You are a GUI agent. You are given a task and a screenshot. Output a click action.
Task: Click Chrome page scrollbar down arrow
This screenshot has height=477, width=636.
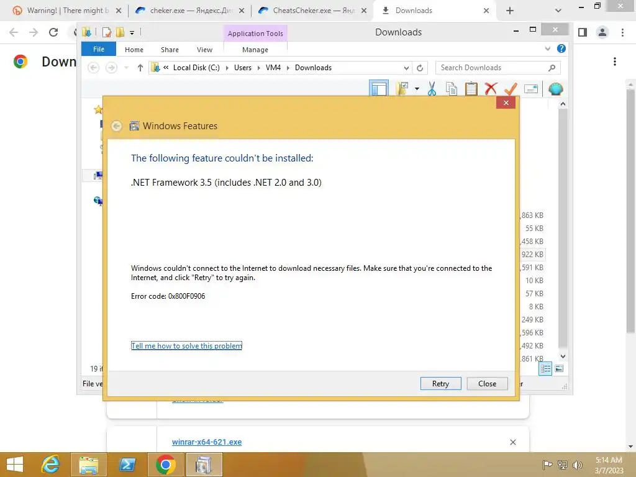630,447
